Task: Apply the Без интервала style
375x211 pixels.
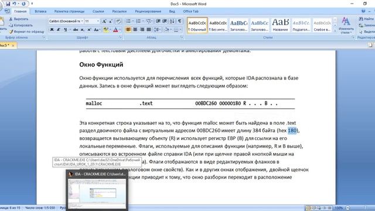Action: click(218, 25)
